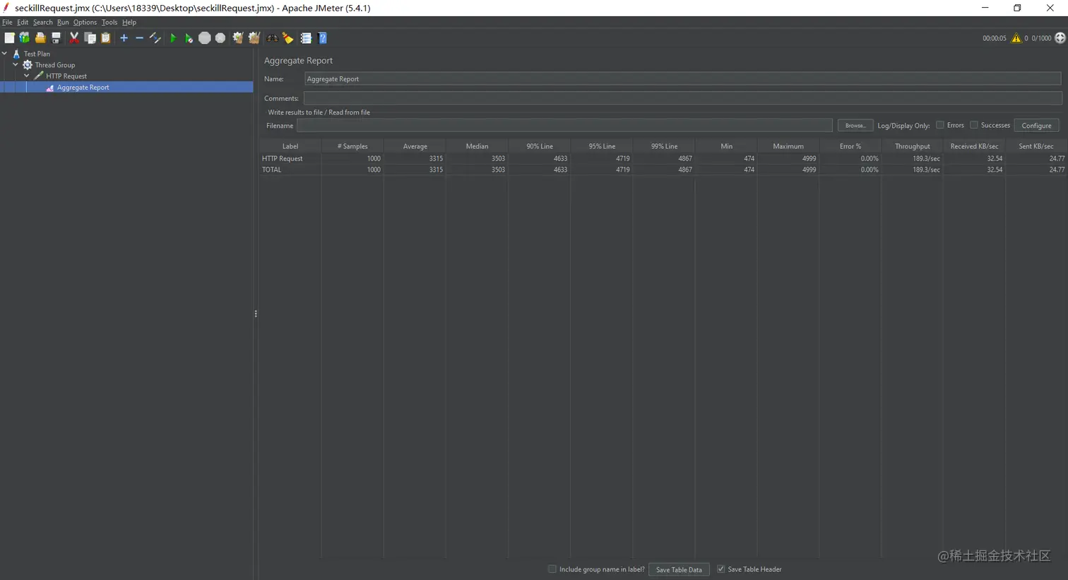Open the Tools menu
The image size is (1068, 580).
click(109, 23)
